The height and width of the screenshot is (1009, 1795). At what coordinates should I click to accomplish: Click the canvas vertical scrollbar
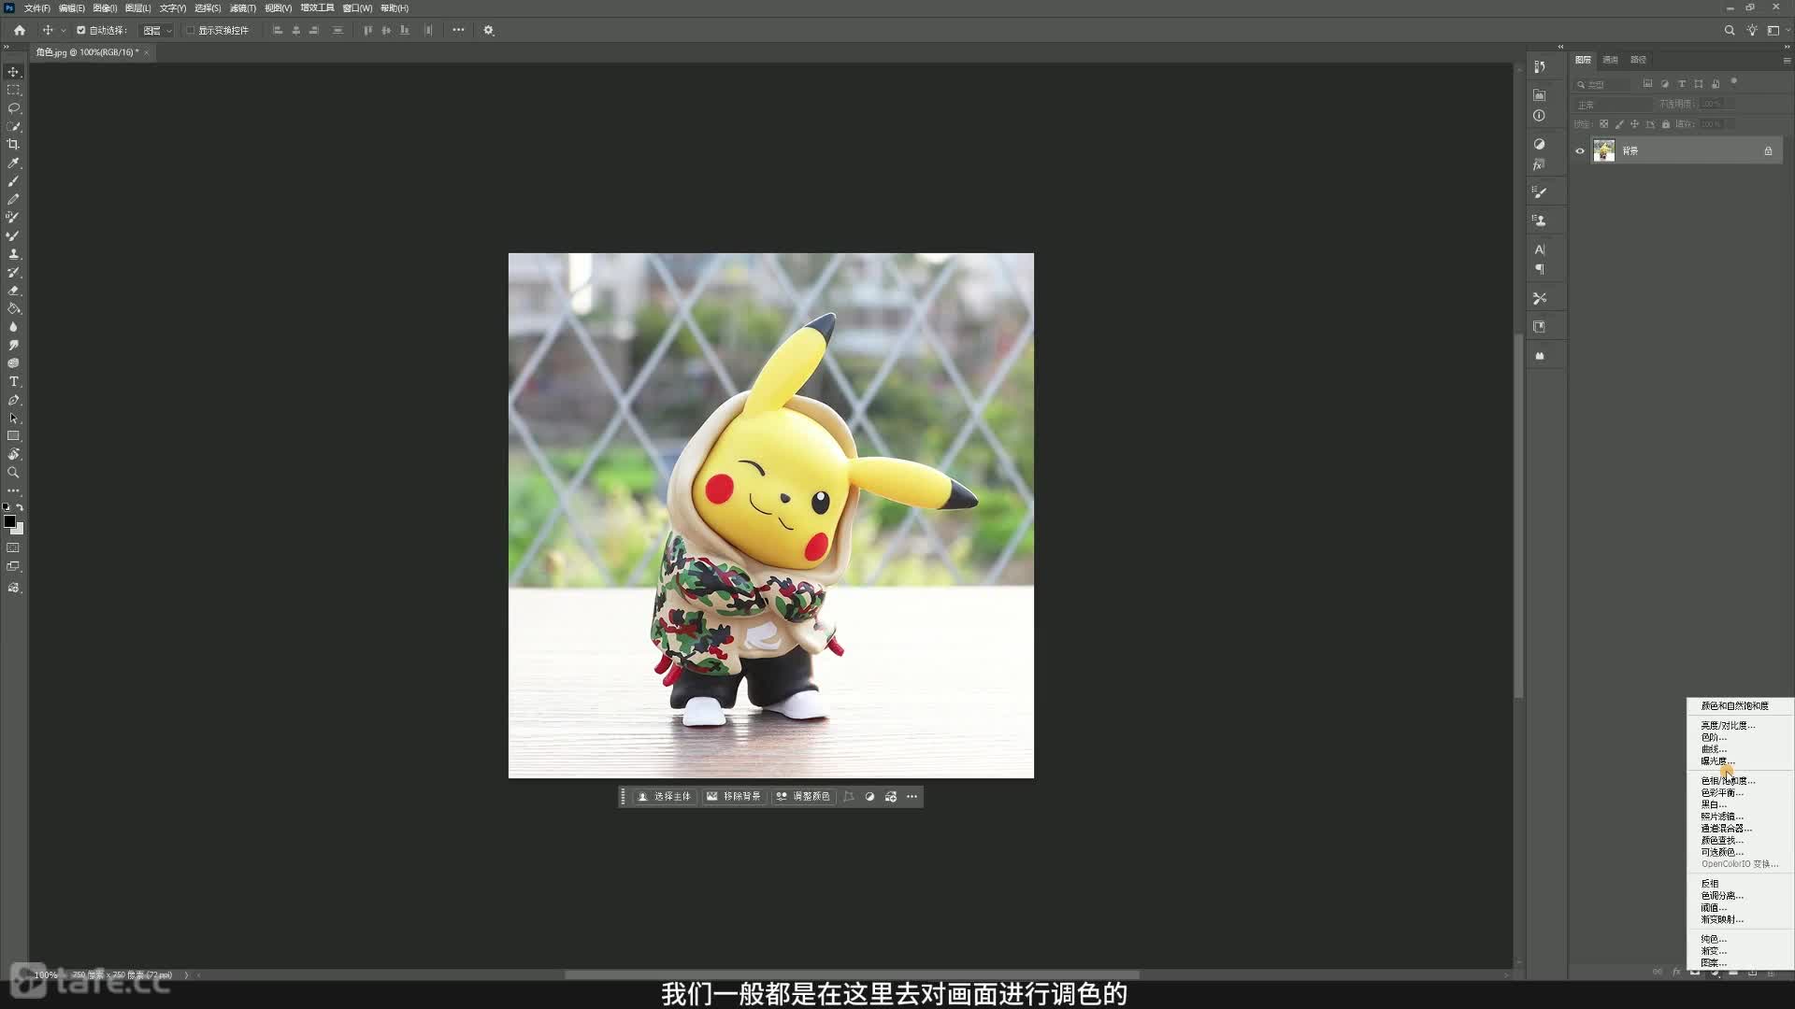[x=1518, y=514]
